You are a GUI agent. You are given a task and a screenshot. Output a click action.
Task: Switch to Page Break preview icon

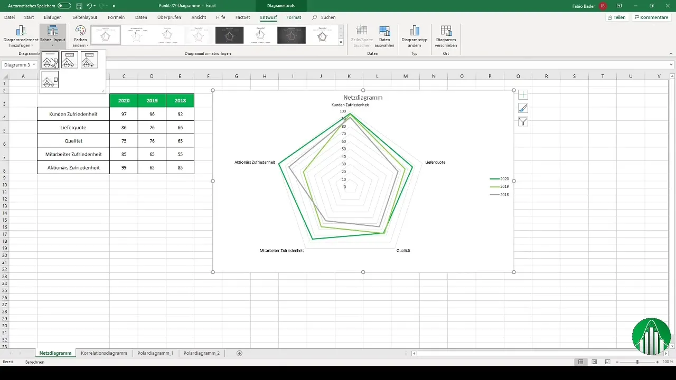(x=607, y=362)
